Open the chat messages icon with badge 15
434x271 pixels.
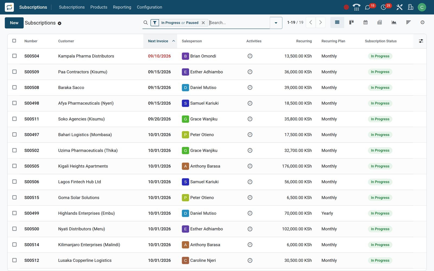368,7
